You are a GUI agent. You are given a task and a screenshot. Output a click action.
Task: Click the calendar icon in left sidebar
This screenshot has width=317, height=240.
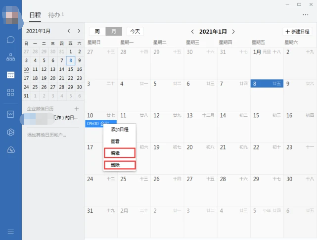10,75
